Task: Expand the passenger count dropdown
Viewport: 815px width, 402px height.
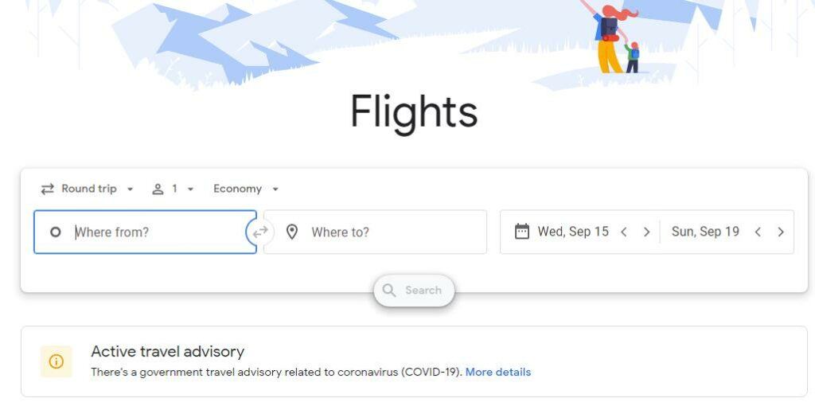Action: [x=173, y=189]
